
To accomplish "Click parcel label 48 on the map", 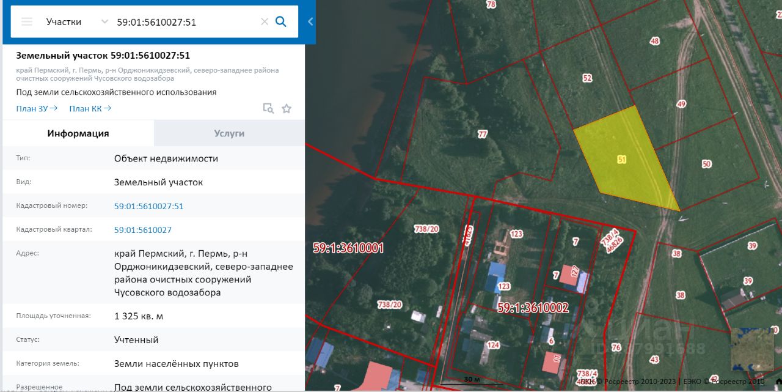I will [x=655, y=41].
